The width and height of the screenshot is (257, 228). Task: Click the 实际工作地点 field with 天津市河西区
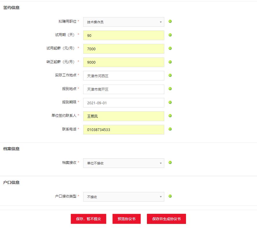point(123,76)
